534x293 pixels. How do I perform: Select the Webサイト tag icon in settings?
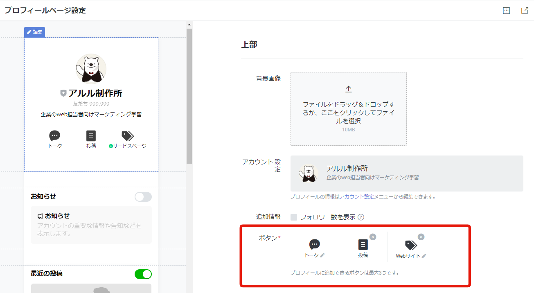[x=411, y=245]
